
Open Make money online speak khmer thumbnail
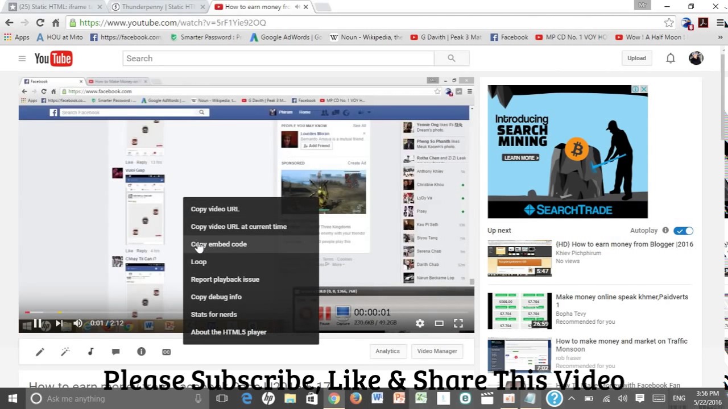(x=519, y=311)
